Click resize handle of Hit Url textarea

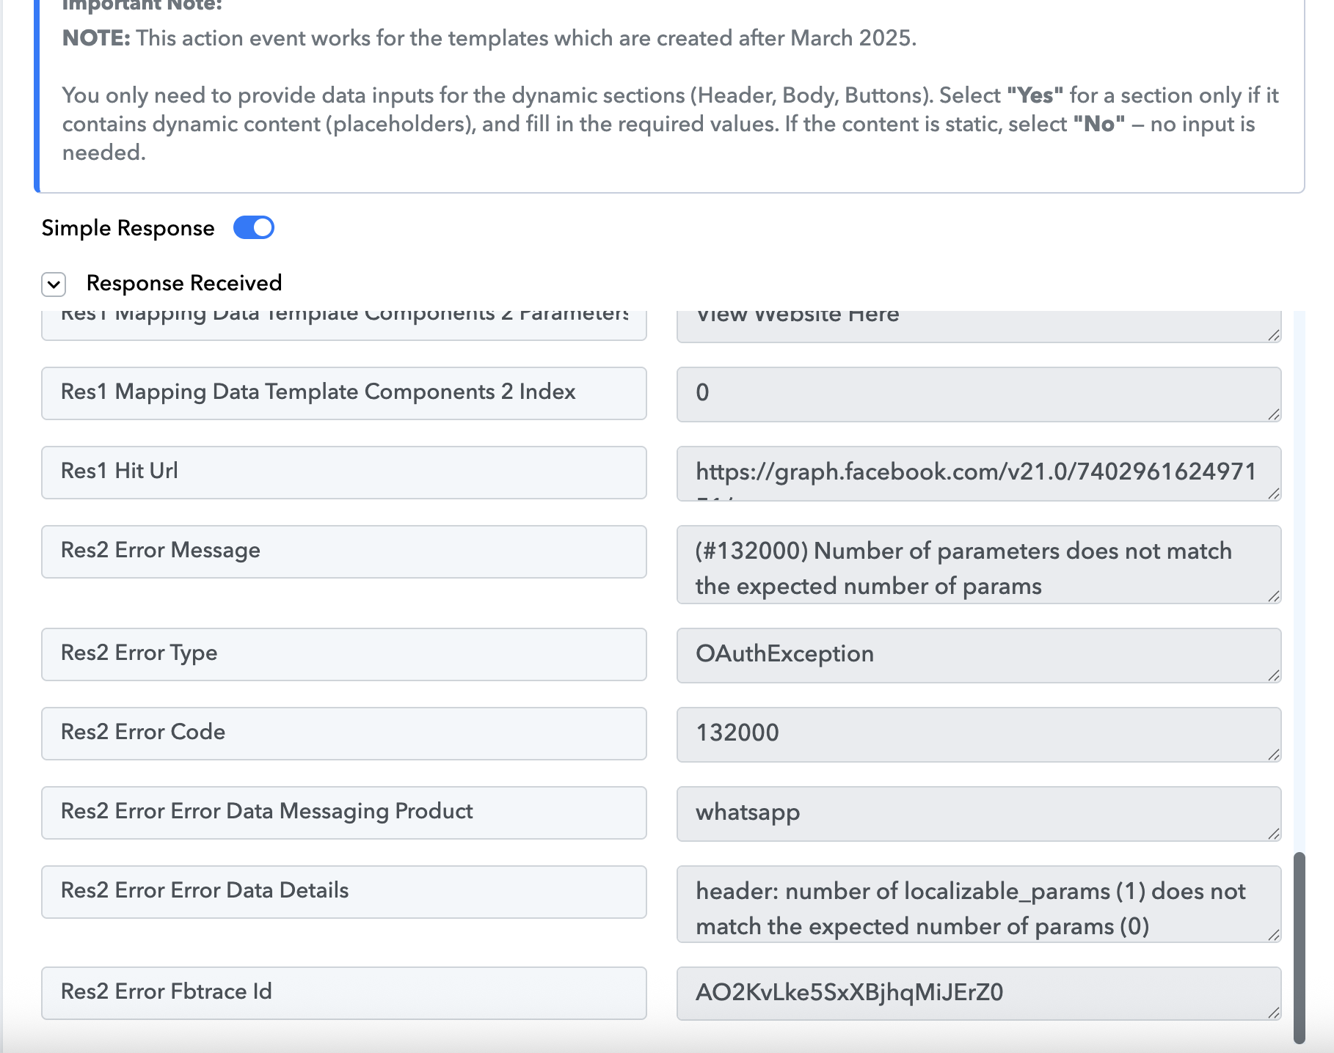[1274, 494]
